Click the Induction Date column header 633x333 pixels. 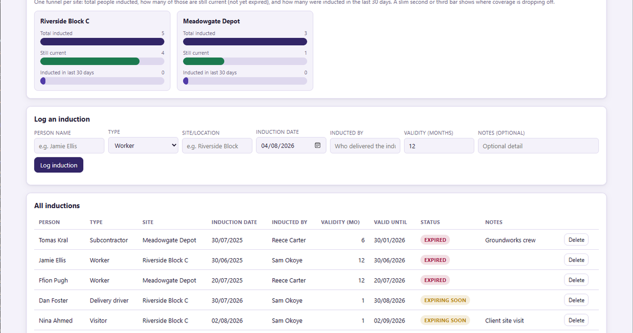234,222
